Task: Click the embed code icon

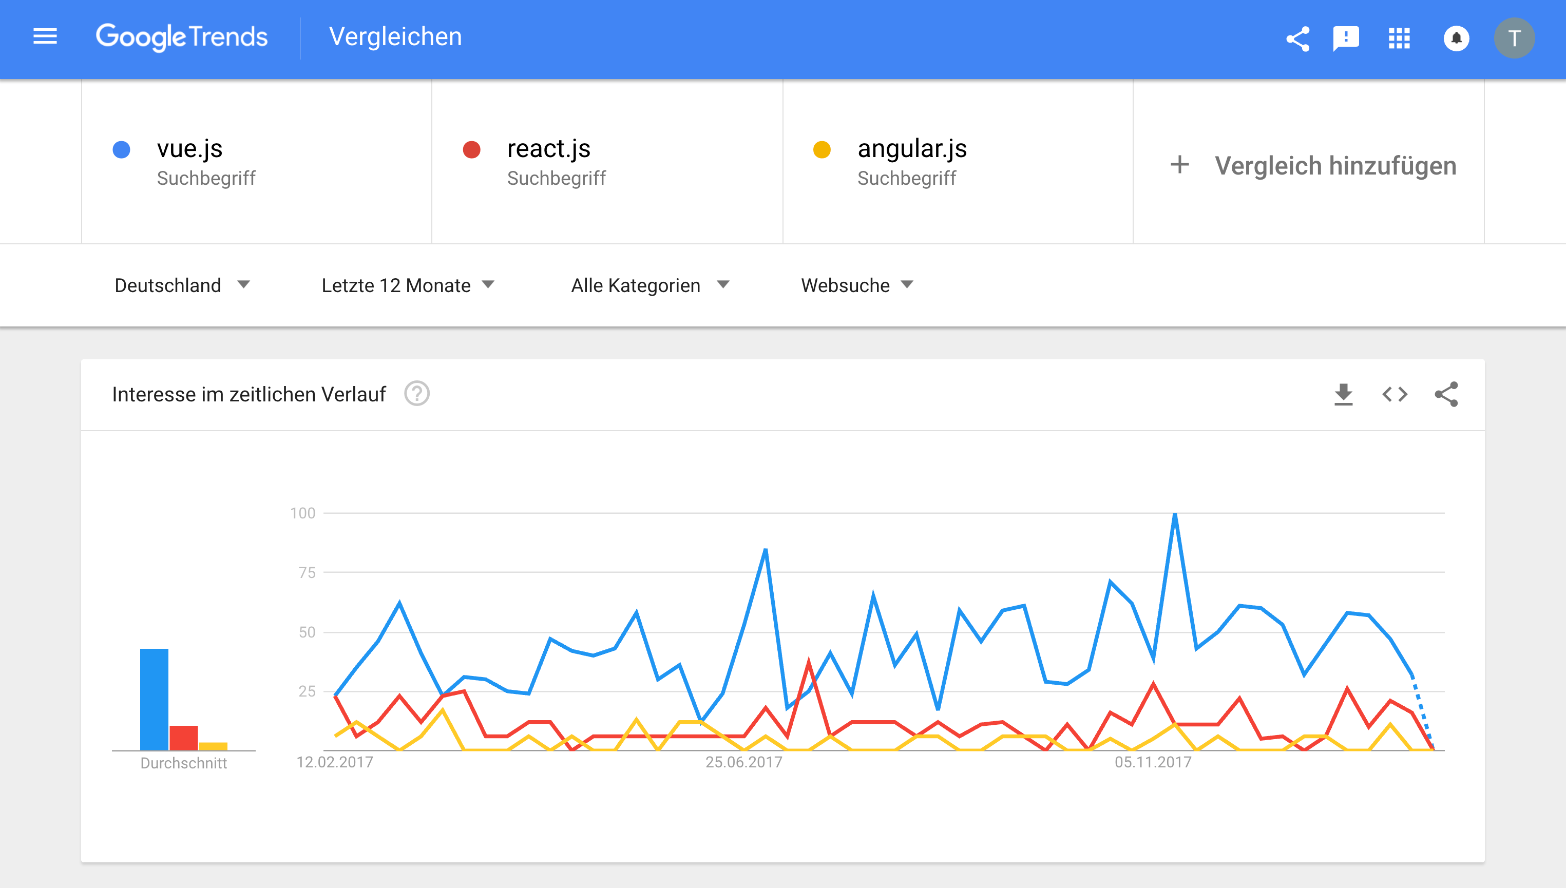Action: click(1395, 395)
